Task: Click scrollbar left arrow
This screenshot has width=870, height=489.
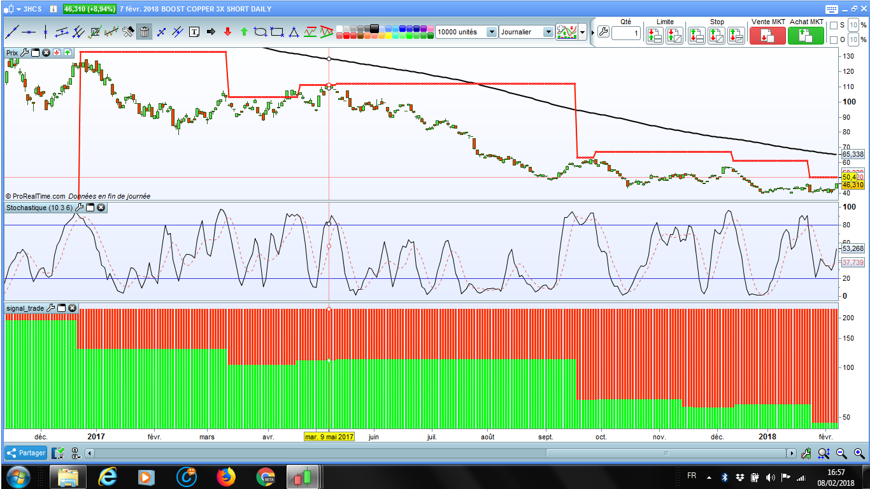Action: coord(90,453)
